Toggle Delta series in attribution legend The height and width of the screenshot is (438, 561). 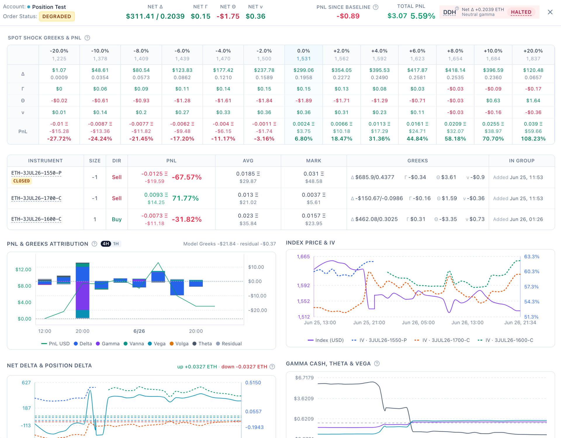[83, 344]
